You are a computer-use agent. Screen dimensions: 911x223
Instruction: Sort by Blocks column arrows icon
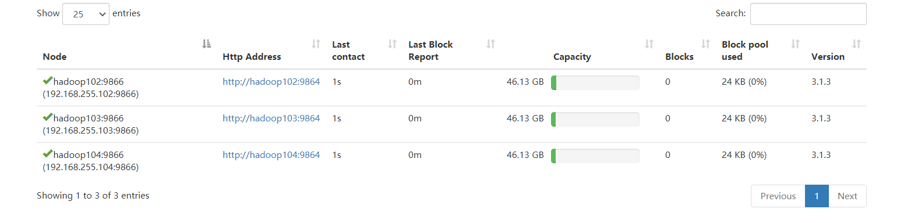[x=706, y=44]
